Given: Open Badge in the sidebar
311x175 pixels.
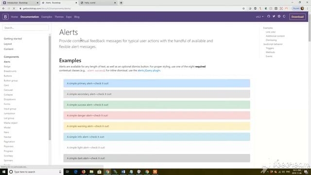Looking at the screenshot, I should click(x=7, y=67).
